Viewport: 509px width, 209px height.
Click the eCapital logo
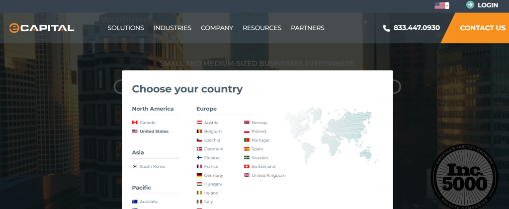(42, 28)
